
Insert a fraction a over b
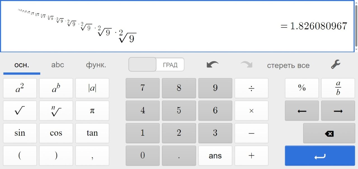tap(338, 88)
